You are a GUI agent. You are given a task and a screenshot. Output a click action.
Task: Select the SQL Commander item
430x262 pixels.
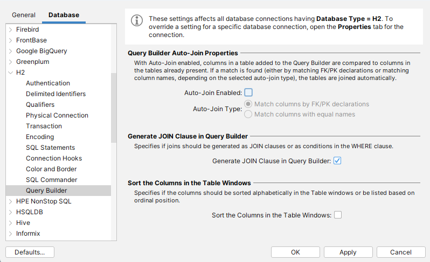[51, 180]
